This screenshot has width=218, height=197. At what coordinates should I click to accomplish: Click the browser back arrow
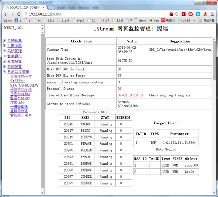tap(6, 14)
